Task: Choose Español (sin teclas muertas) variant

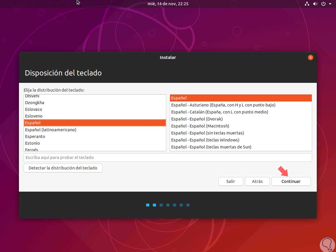Action: pos(241,133)
